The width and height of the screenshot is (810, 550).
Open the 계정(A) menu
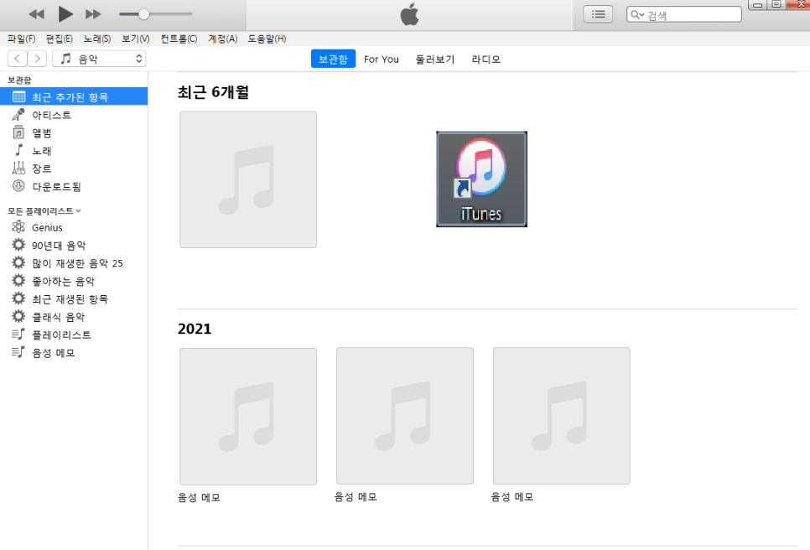(x=223, y=39)
